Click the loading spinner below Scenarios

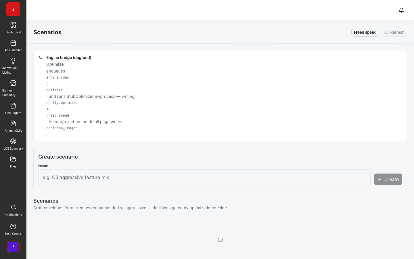[220, 240]
